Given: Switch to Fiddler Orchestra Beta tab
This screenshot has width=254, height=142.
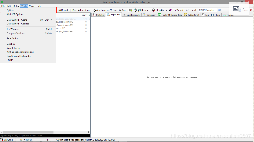Looking at the screenshot, I should (x=170, y=15).
